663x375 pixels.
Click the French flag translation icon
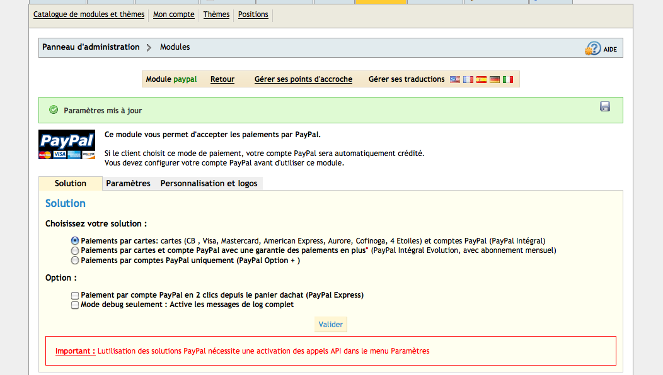468,79
